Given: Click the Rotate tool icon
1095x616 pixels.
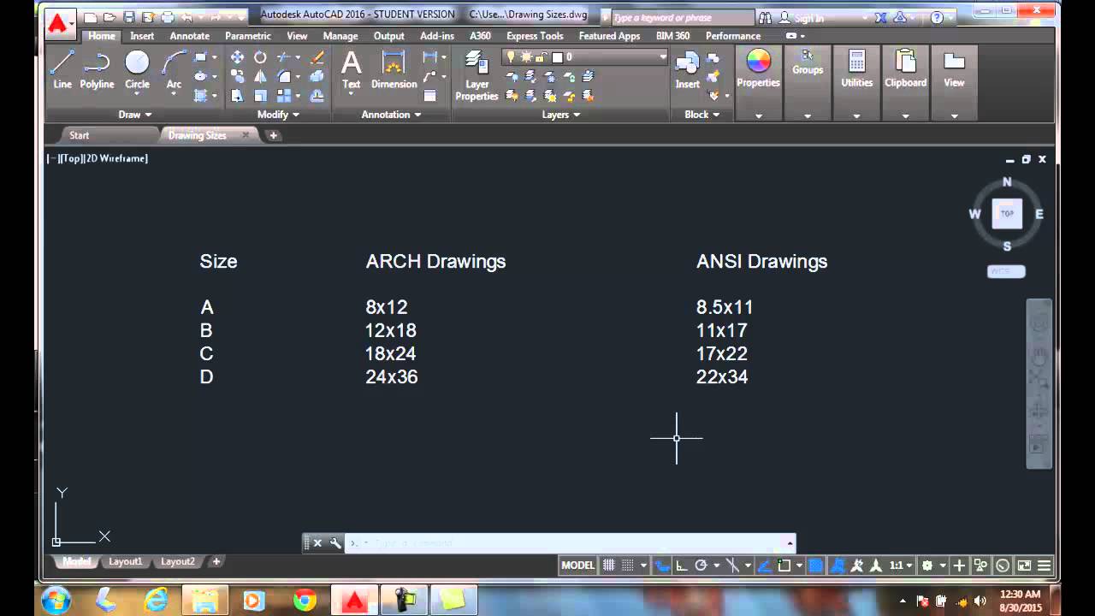Looking at the screenshot, I should (260, 57).
